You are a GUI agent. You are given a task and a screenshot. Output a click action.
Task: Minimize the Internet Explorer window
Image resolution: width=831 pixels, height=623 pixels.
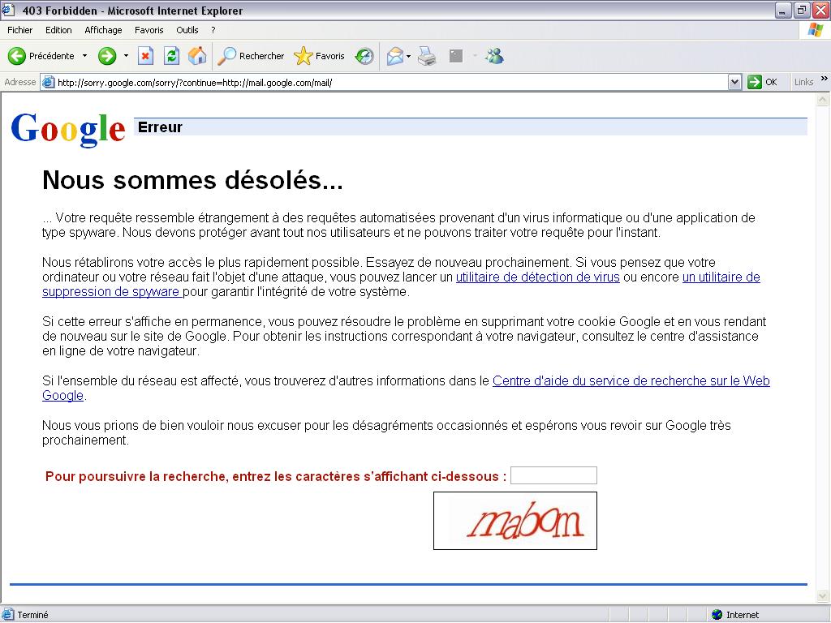(x=782, y=10)
